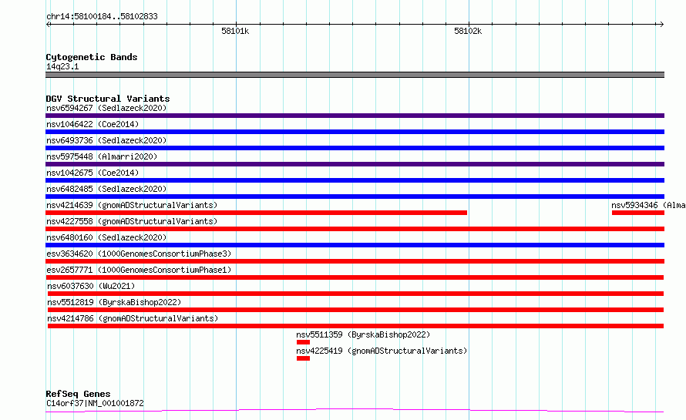Click nsv4214639 gnomAD variant label
The image size is (686, 420).
point(132,205)
